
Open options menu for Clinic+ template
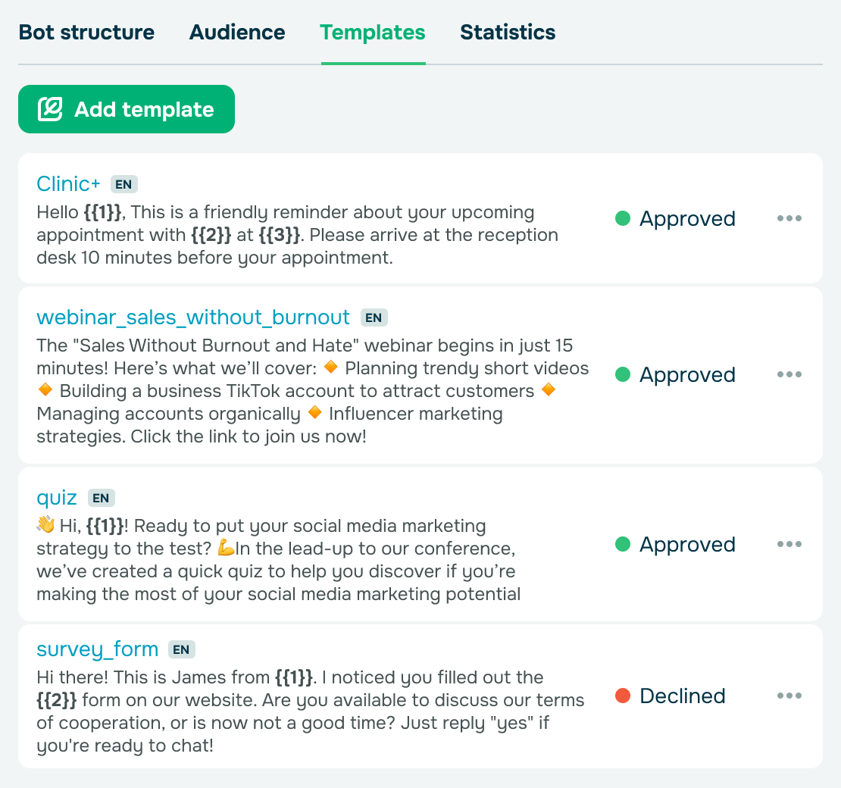pos(789,218)
